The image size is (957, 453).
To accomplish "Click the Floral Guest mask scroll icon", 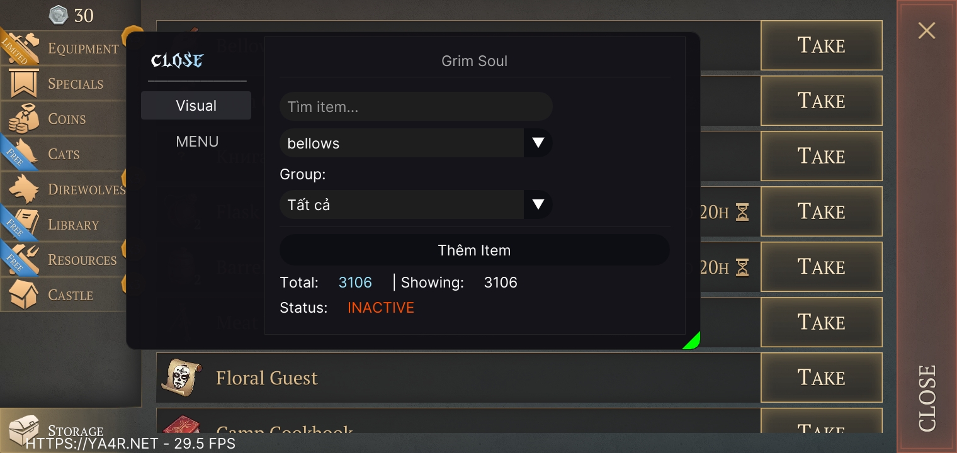I will pyautogui.click(x=181, y=377).
